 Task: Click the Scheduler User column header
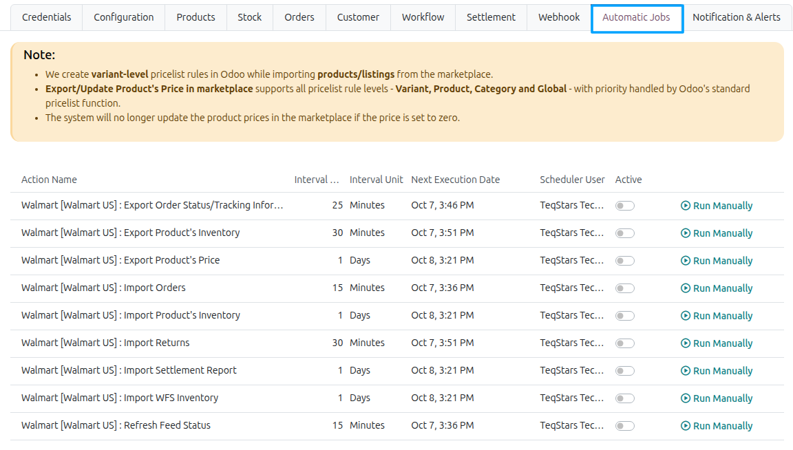pos(572,180)
